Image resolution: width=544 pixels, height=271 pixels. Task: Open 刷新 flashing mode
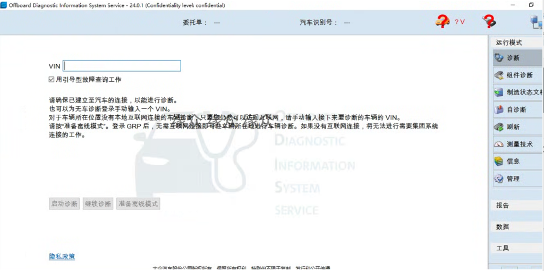tap(516, 127)
